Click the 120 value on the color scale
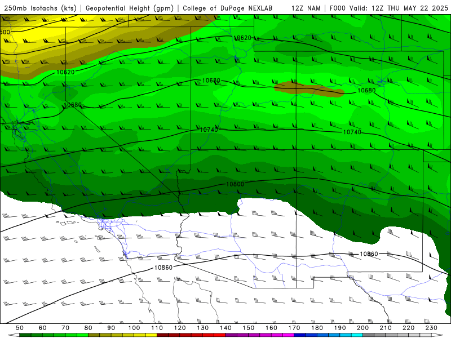 180,328
